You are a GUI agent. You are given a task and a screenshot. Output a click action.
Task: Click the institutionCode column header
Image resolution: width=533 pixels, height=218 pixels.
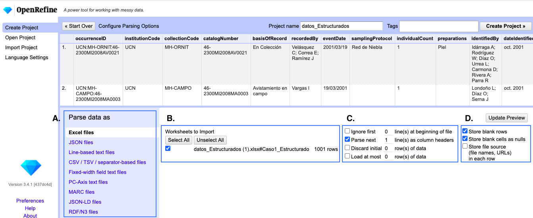(142, 39)
